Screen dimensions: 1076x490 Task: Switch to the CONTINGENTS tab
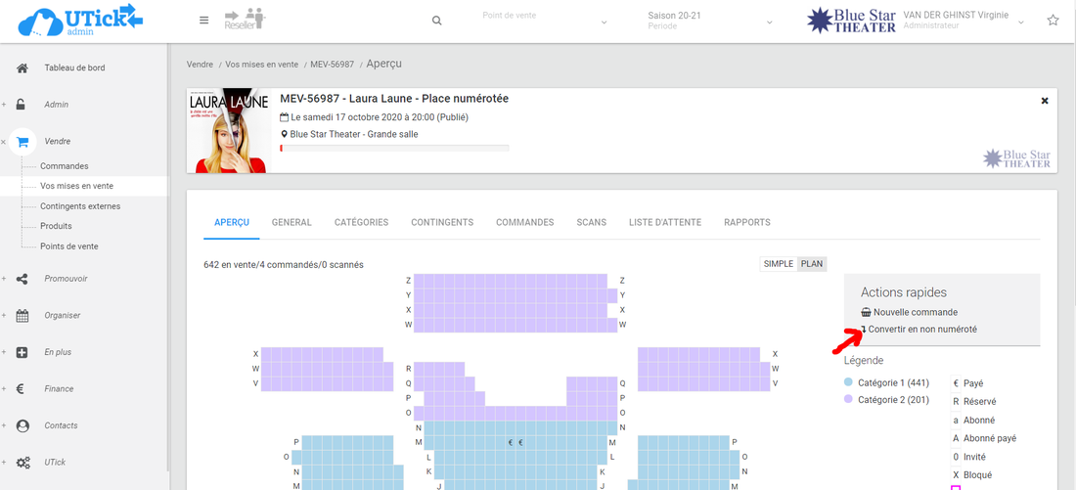[442, 222]
